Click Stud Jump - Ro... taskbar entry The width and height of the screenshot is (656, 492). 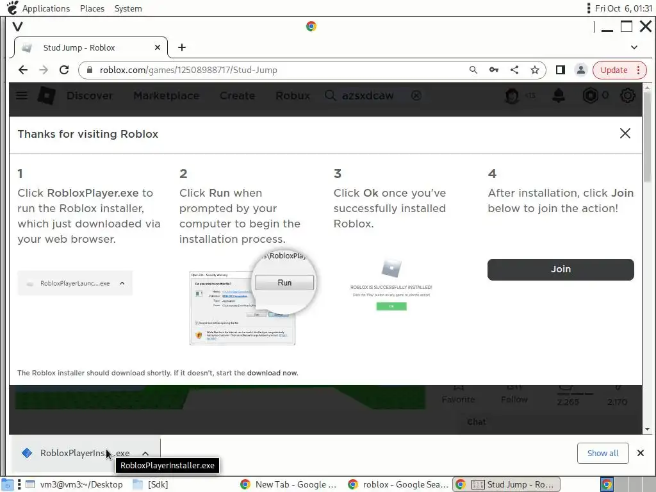[x=507, y=484]
